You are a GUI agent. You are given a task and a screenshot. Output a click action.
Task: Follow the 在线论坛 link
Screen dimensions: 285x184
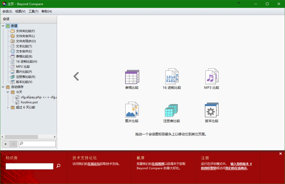pyautogui.click(x=94, y=164)
